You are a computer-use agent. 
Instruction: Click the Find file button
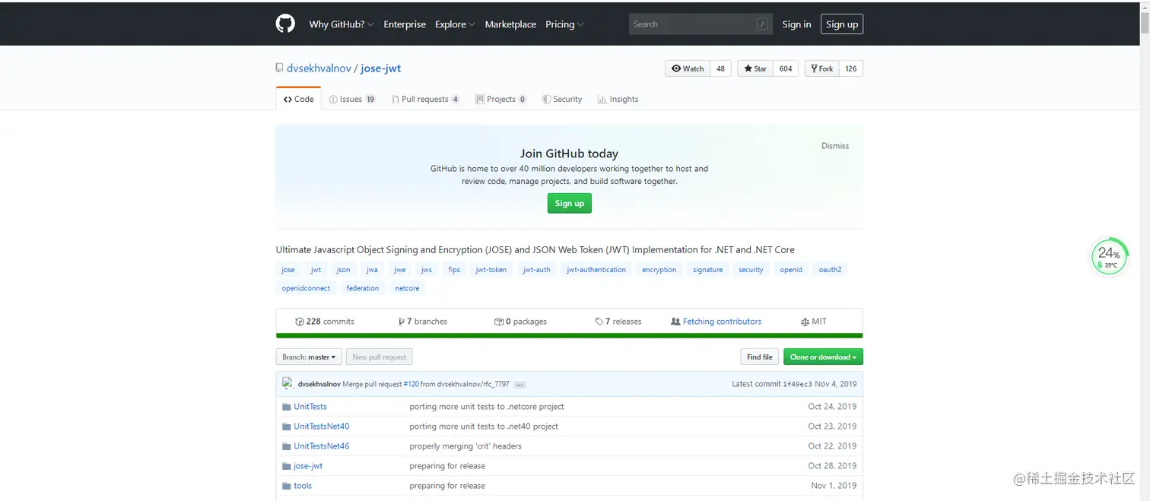(760, 357)
